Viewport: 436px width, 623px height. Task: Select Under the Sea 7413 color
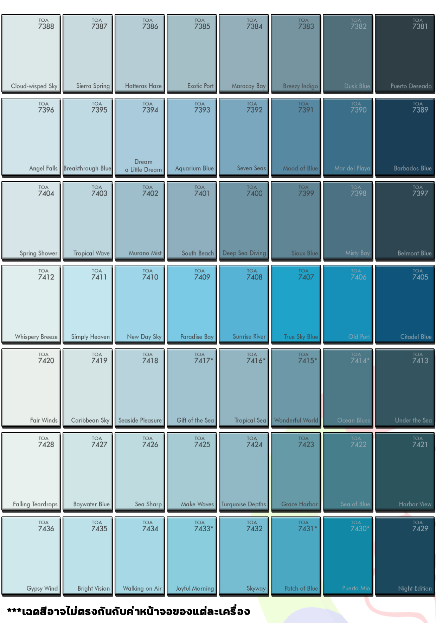click(x=405, y=388)
